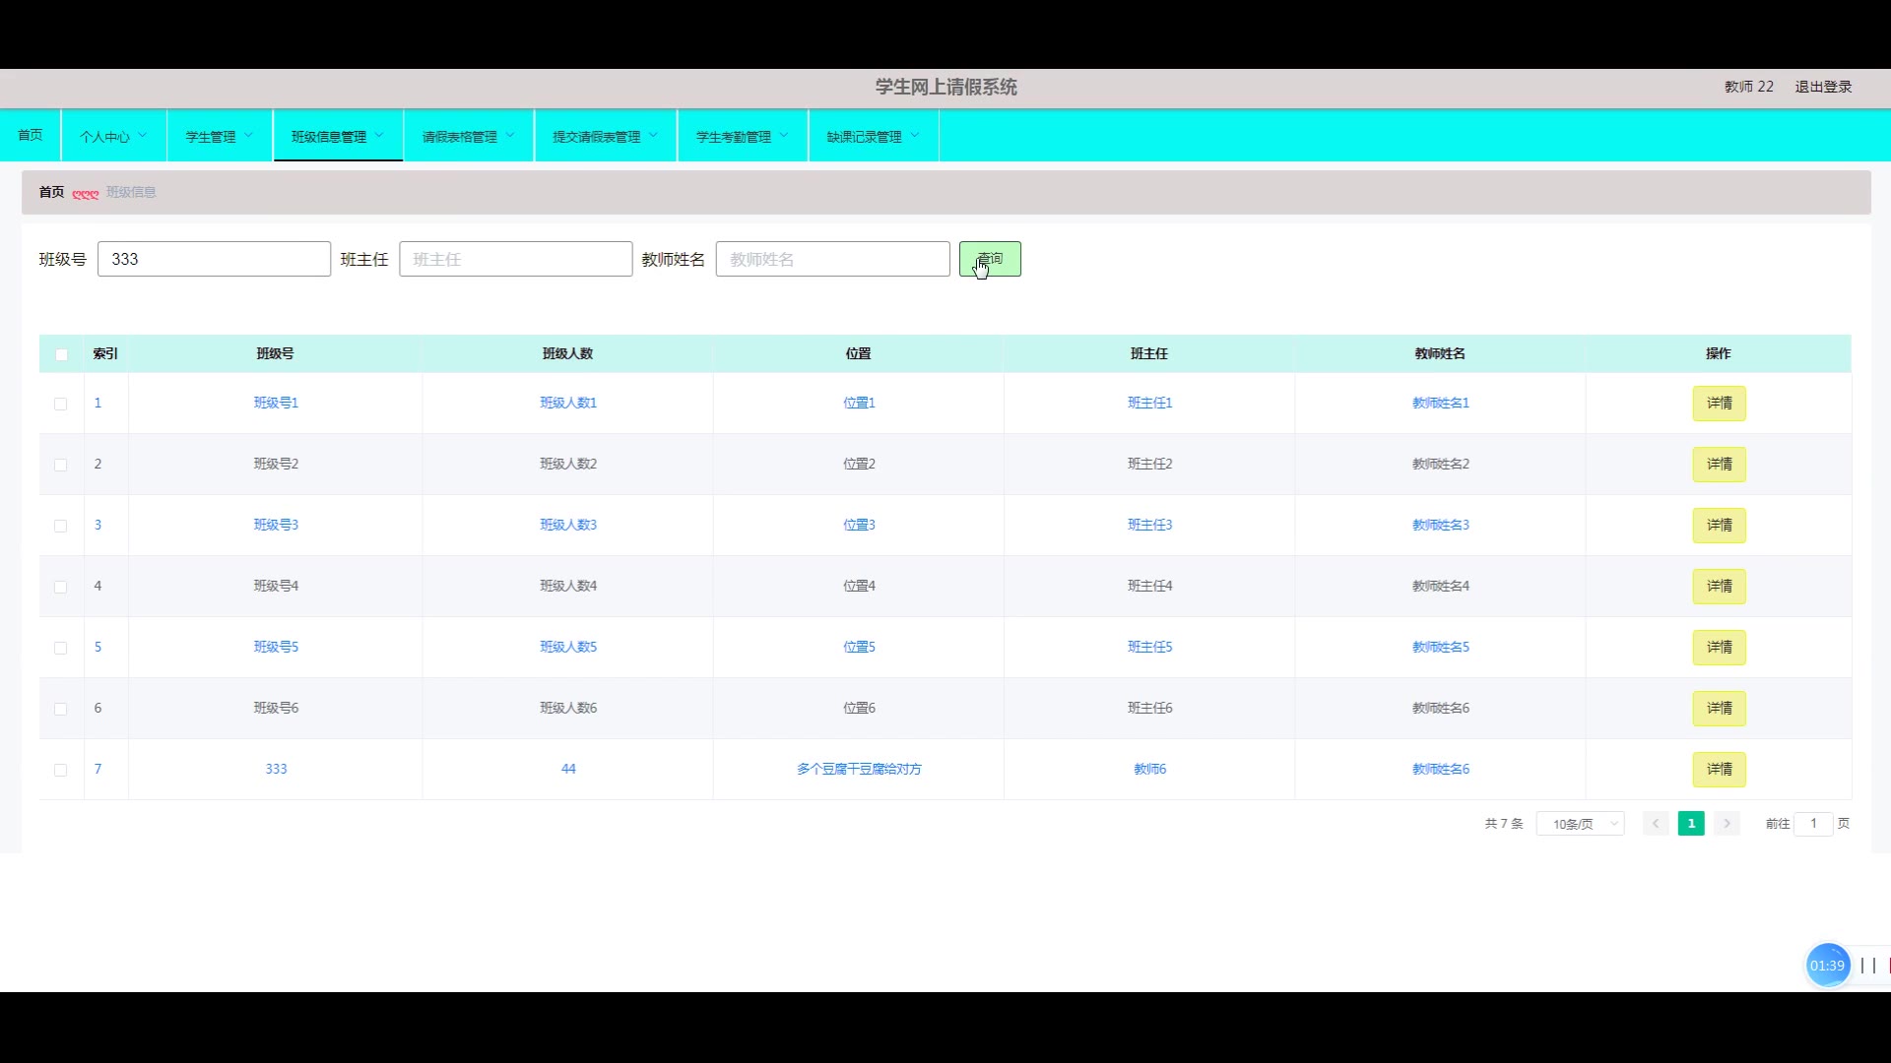Click the previous page arrow in pagination

(1656, 824)
